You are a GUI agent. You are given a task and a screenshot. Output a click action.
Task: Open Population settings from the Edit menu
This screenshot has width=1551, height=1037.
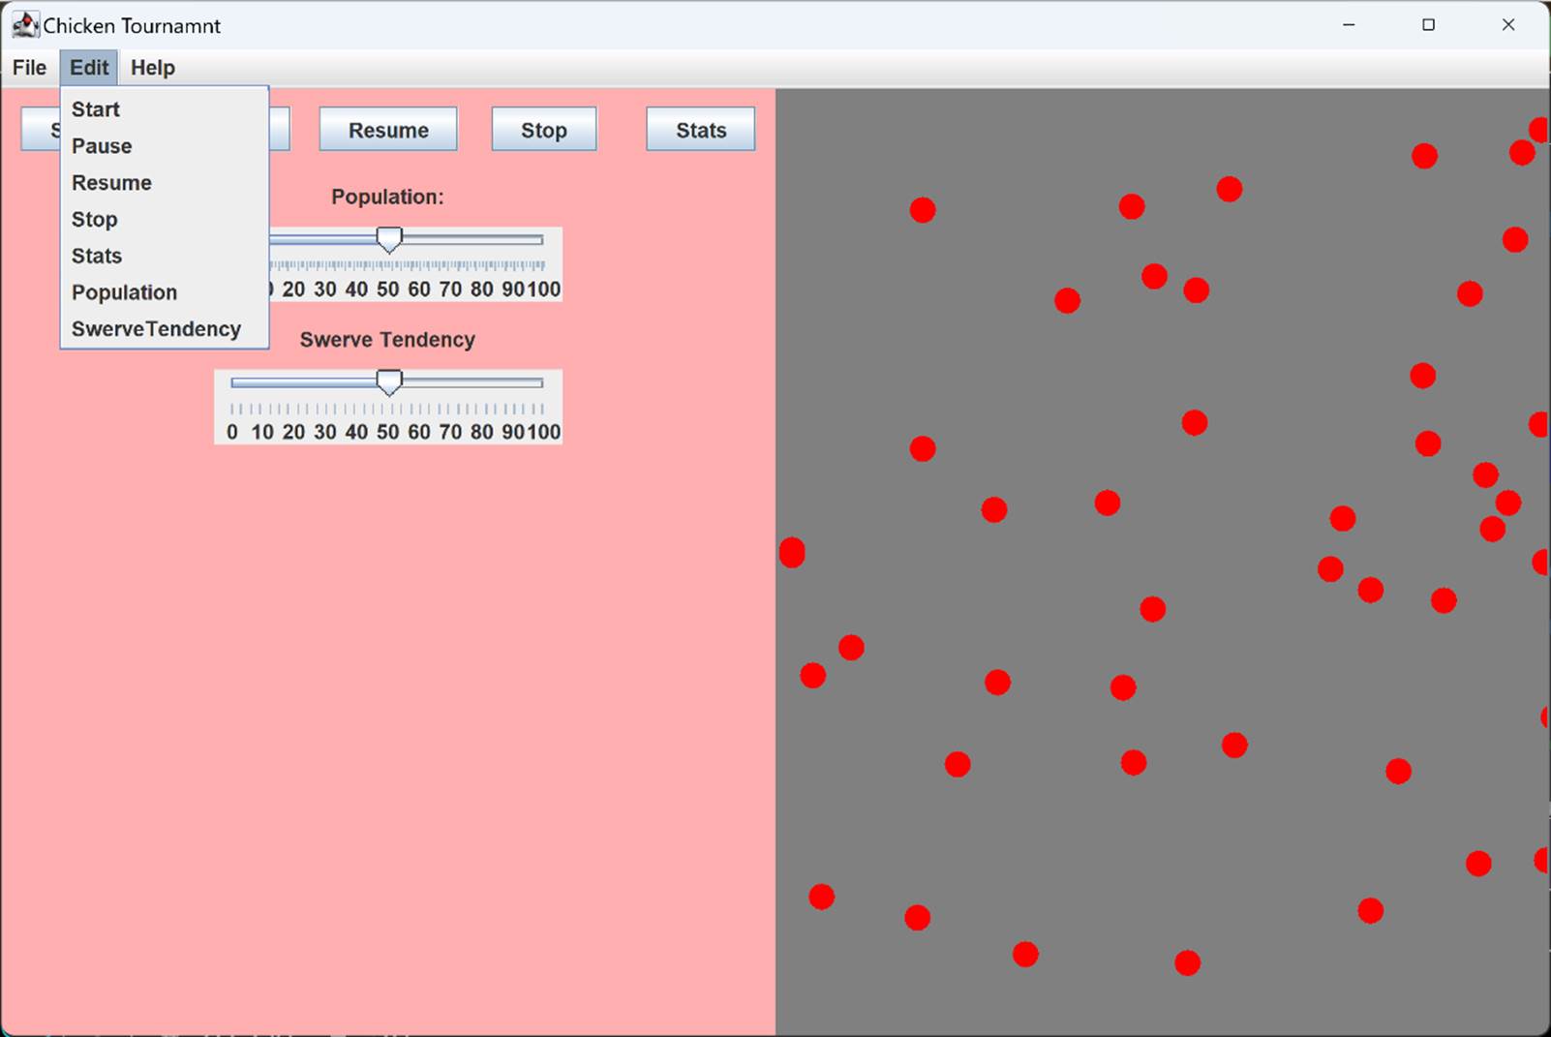[124, 291]
